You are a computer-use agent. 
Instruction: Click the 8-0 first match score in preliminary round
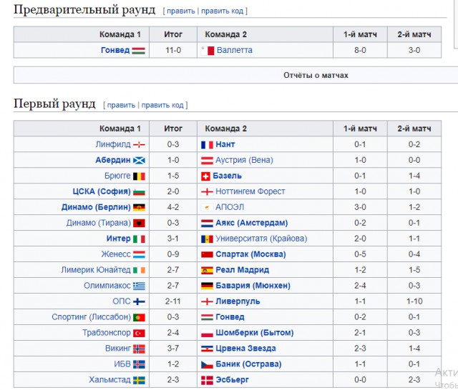click(360, 51)
